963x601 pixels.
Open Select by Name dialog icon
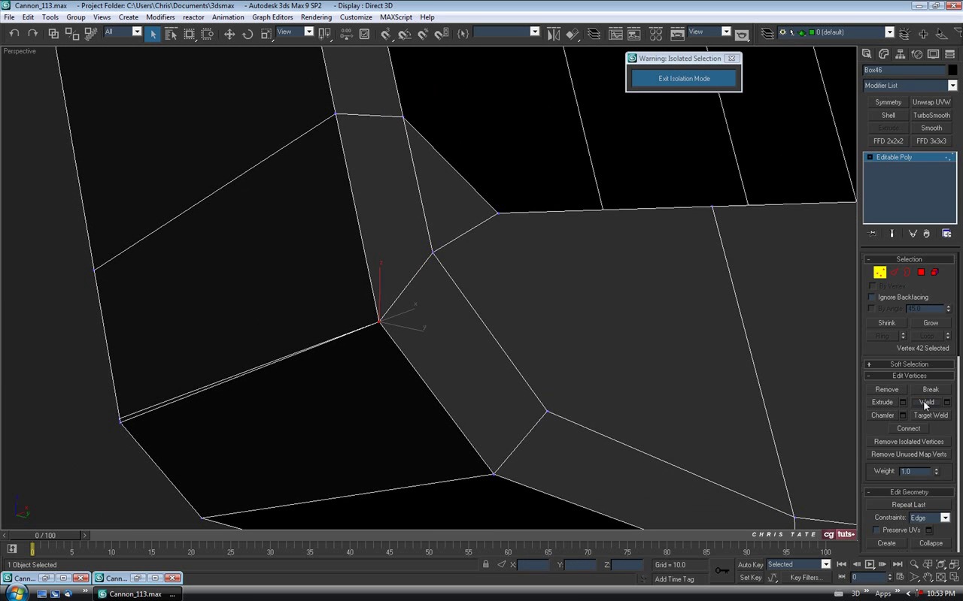171,34
